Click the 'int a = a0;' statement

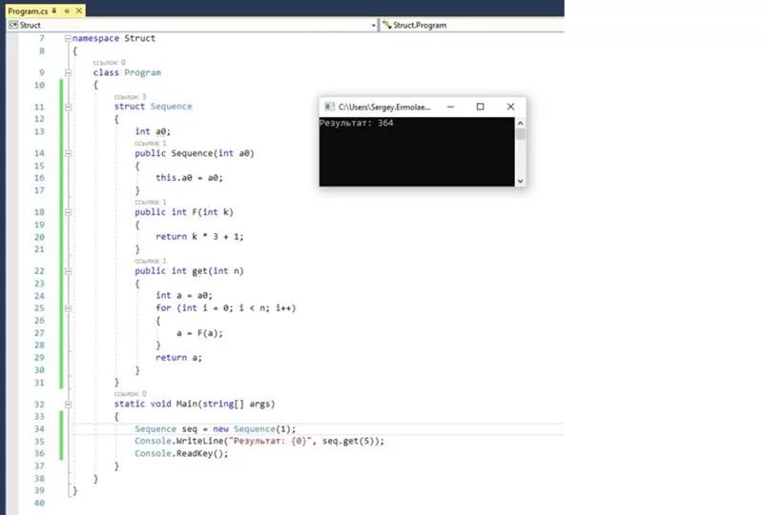click(184, 295)
